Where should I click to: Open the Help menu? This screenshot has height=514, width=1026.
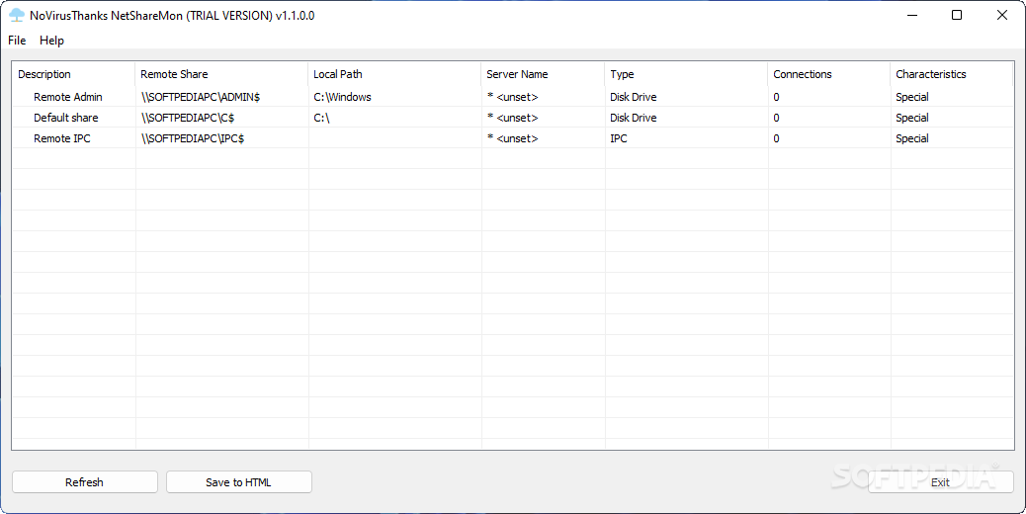click(x=51, y=41)
